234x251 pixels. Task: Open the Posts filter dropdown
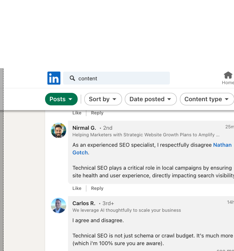point(61,99)
